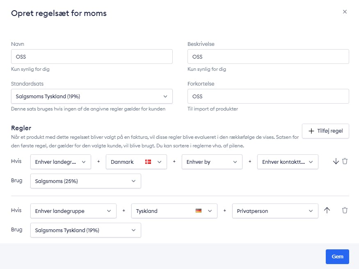Open the Danmark country dropdown

[x=136, y=162]
